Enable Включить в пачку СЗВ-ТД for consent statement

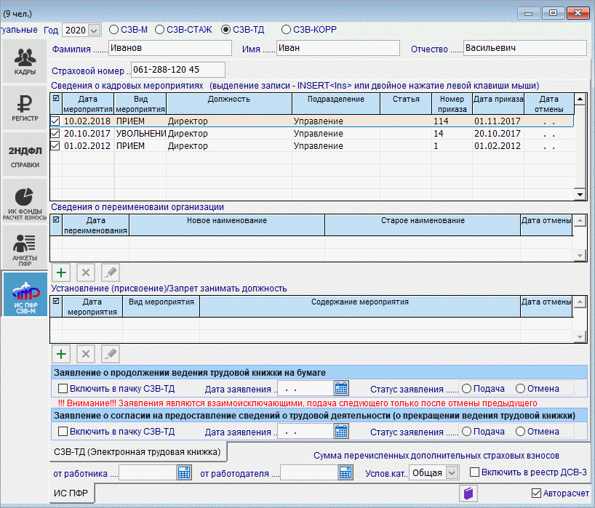tap(63, 432)
